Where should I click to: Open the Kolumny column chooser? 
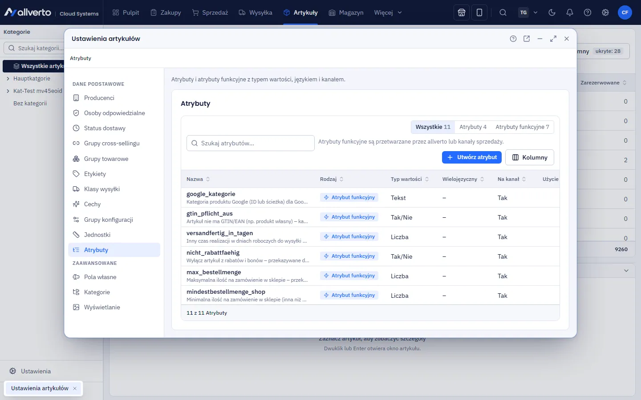point(530,157)
